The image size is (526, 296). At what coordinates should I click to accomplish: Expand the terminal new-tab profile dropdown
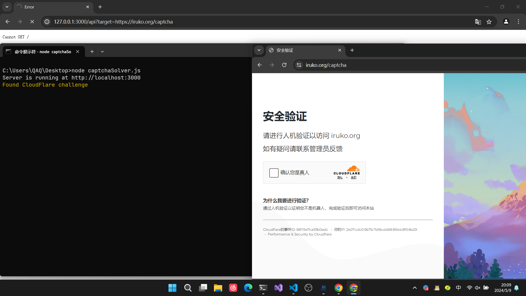[x=102, y=52]
